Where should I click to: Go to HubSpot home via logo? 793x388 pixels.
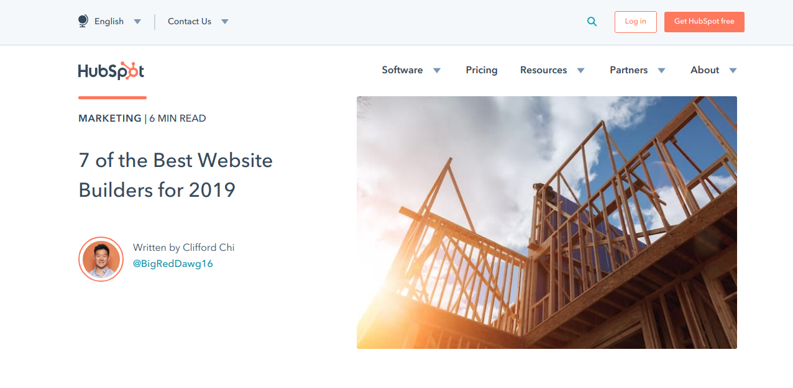(x=111, y=71)
